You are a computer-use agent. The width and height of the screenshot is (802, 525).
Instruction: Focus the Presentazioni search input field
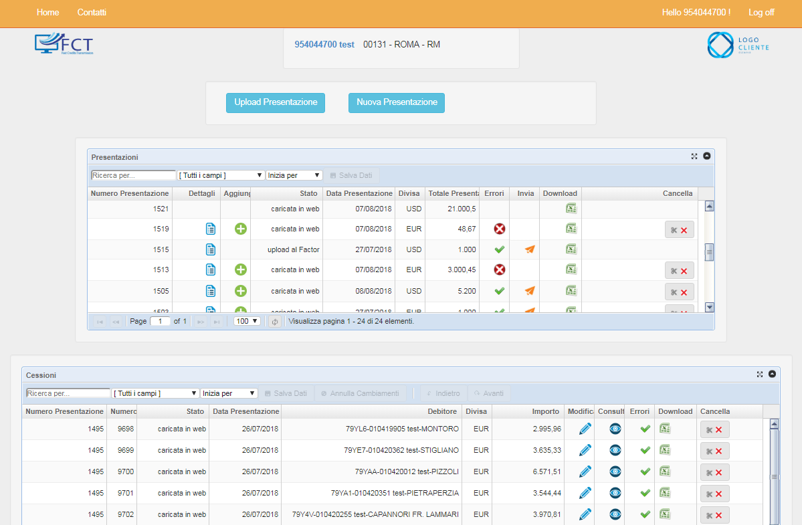tap(133, 175)
